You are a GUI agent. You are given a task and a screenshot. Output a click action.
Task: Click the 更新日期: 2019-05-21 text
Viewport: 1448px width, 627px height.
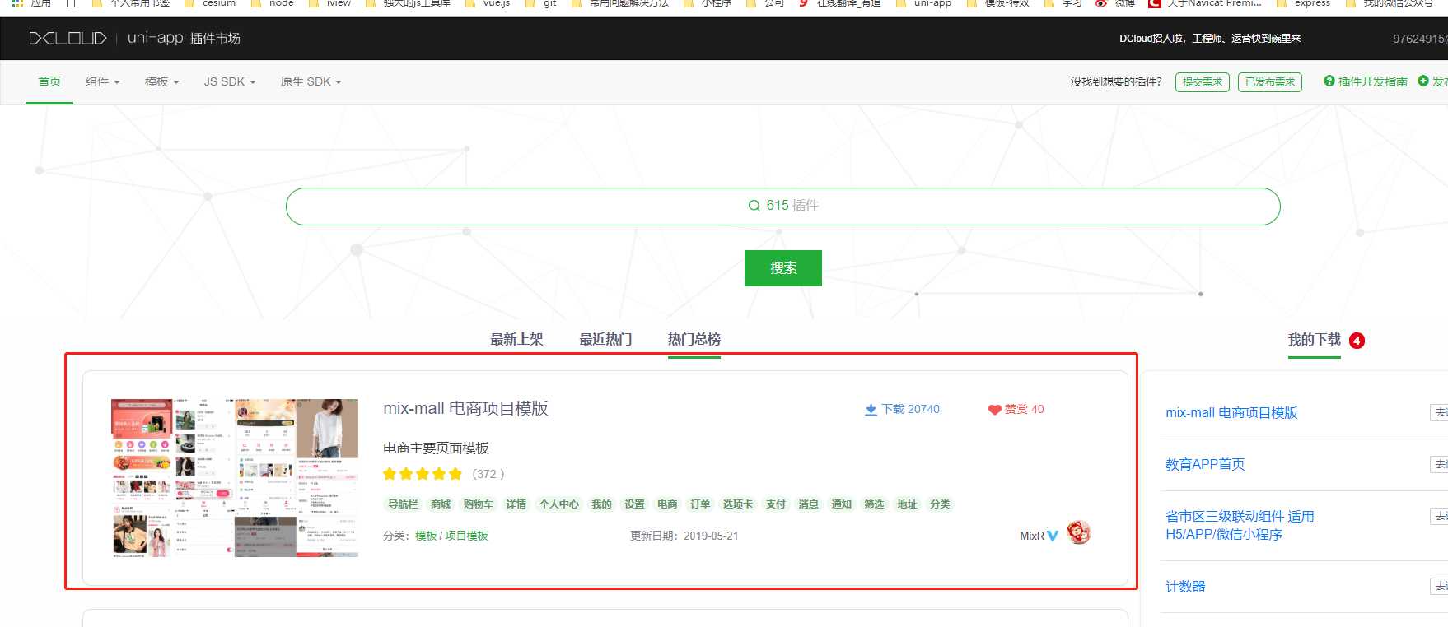click(684, 536)
